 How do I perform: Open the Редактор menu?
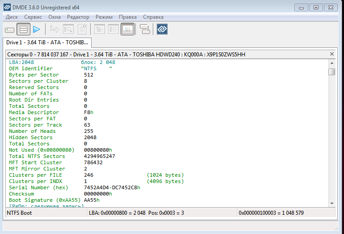[78, 17]
